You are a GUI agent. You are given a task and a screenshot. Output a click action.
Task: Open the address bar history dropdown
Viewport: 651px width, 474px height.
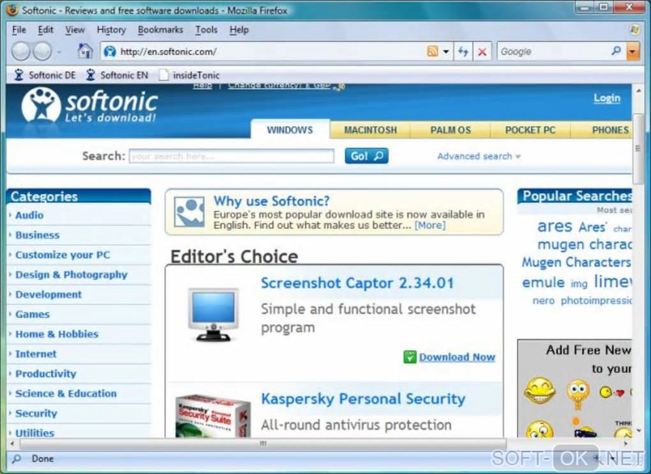[x=446, y=52]
